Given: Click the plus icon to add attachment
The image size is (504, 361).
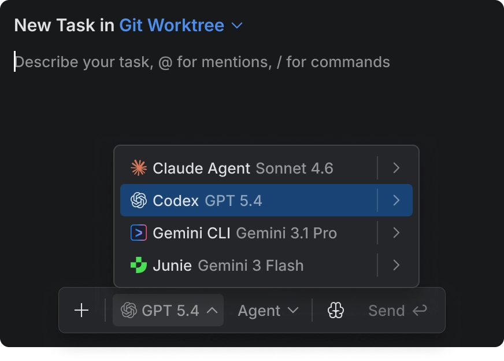Looking at the screenshot, I should point(81,311).
